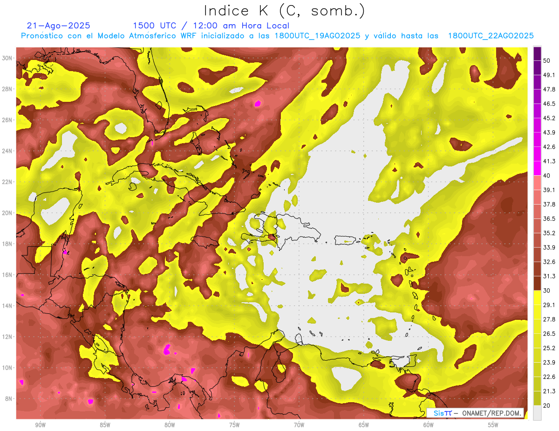Click the dark brown legend band between 30 and 31.3
This screenshot has width=559, height=431.
(537, 283)
